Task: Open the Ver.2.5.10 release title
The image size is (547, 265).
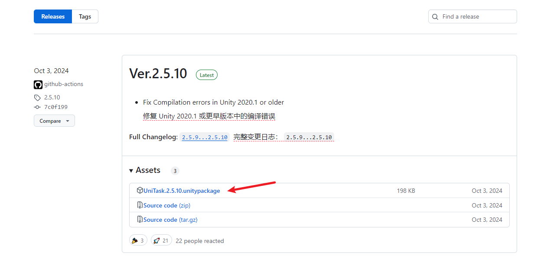Action: click(x=158, y=73)
